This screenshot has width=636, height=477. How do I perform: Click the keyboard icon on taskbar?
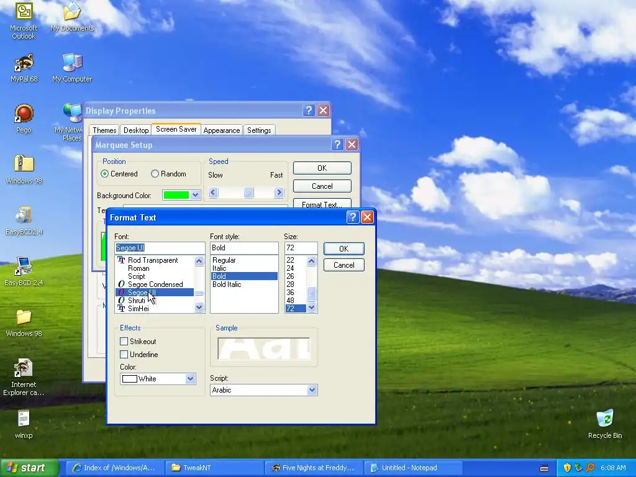click(544, 468)
